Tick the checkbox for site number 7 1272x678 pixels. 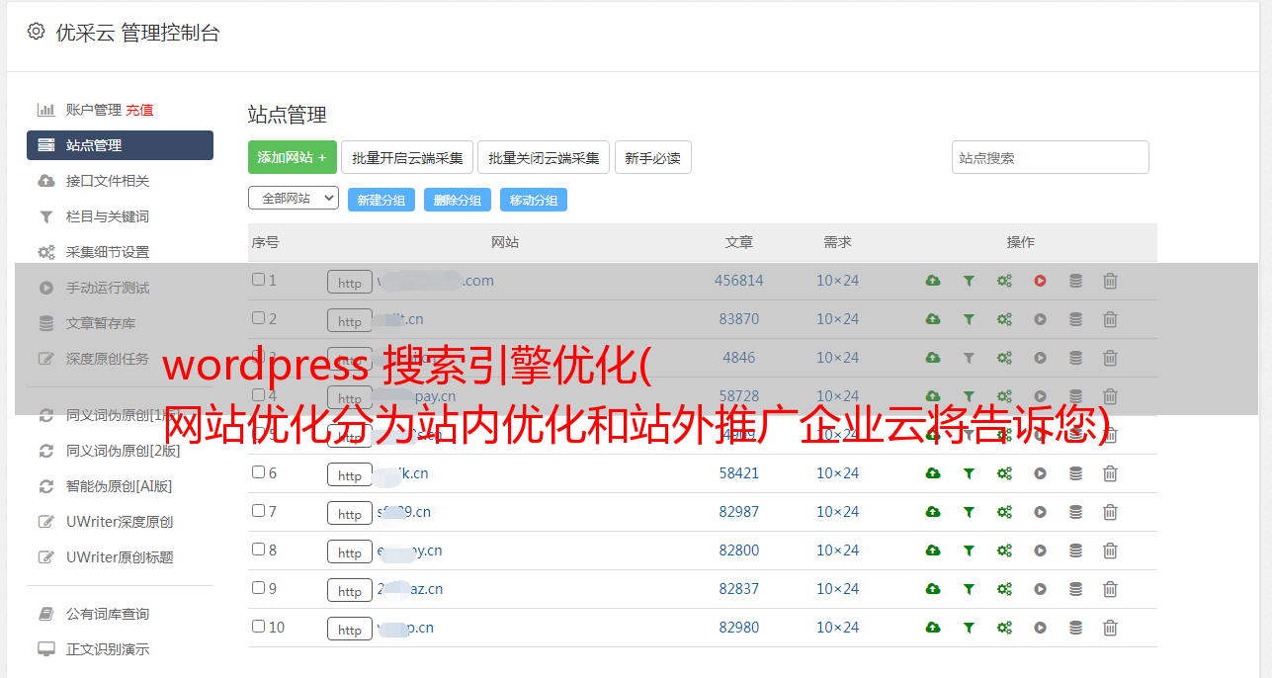click(x=258, y=511)
